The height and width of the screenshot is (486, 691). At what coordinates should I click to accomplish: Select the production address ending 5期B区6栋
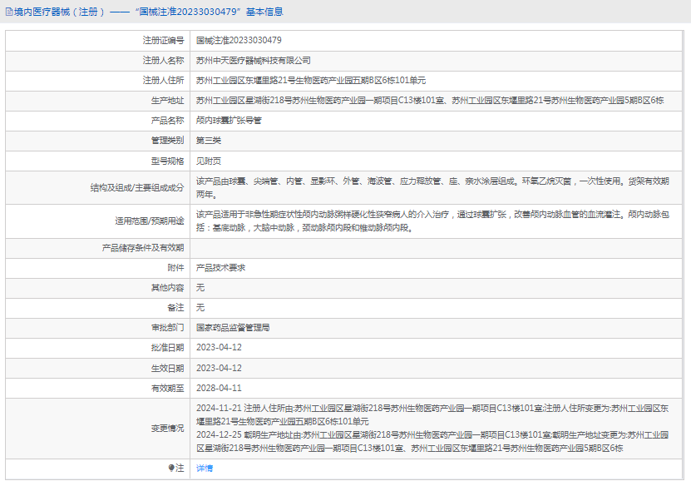[430, 101]
